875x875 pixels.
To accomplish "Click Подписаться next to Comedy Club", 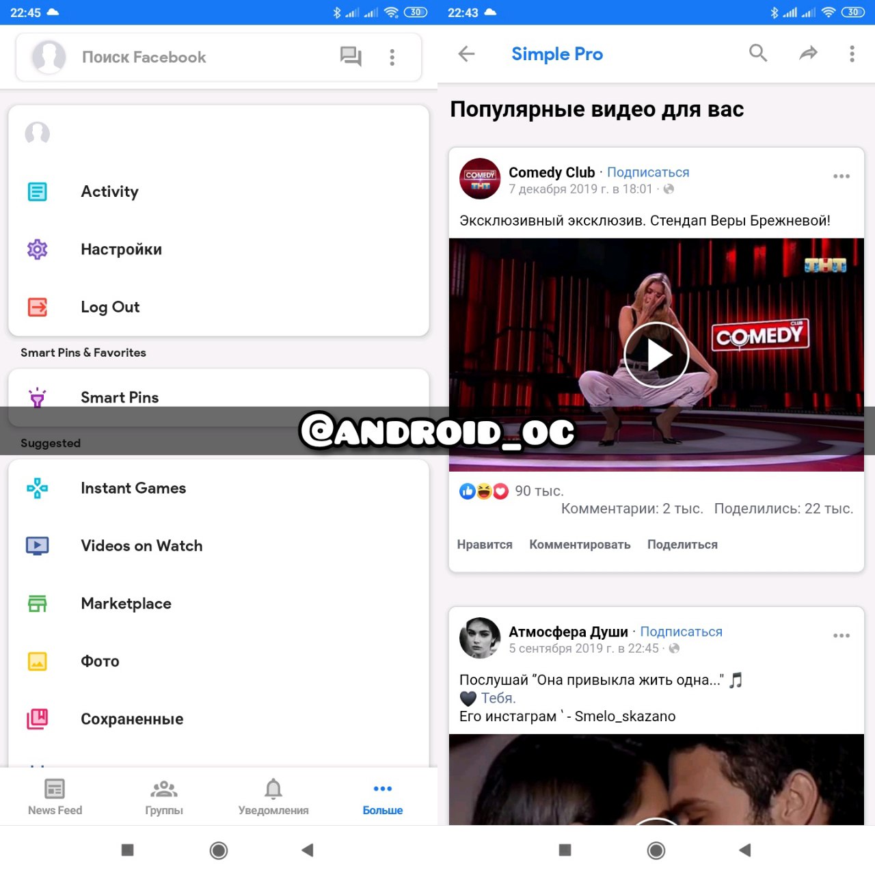I will (x=648, y=172).
